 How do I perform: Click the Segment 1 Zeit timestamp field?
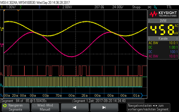coord(109,101)
